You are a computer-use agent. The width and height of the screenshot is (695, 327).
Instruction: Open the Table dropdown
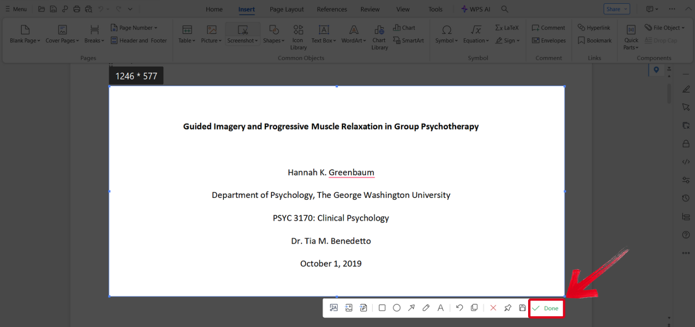tap(187, 35)
